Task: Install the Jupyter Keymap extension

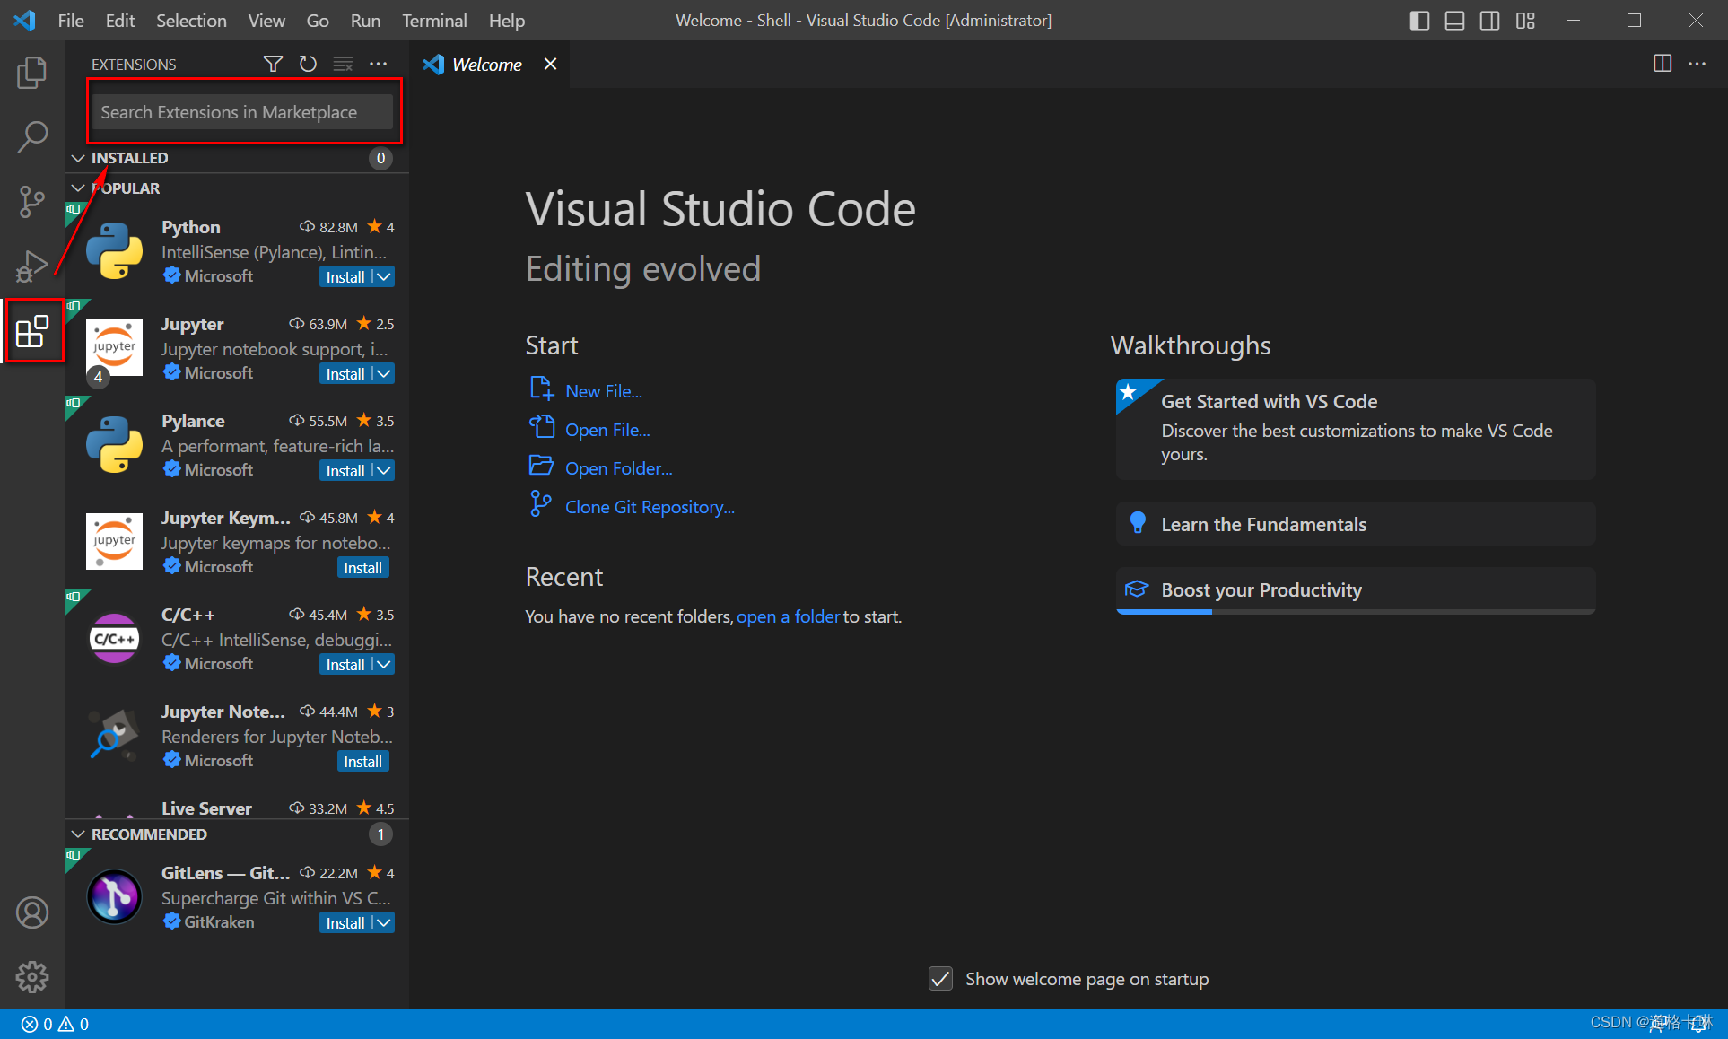Action: pyautogui.click(x=362, y=568)
